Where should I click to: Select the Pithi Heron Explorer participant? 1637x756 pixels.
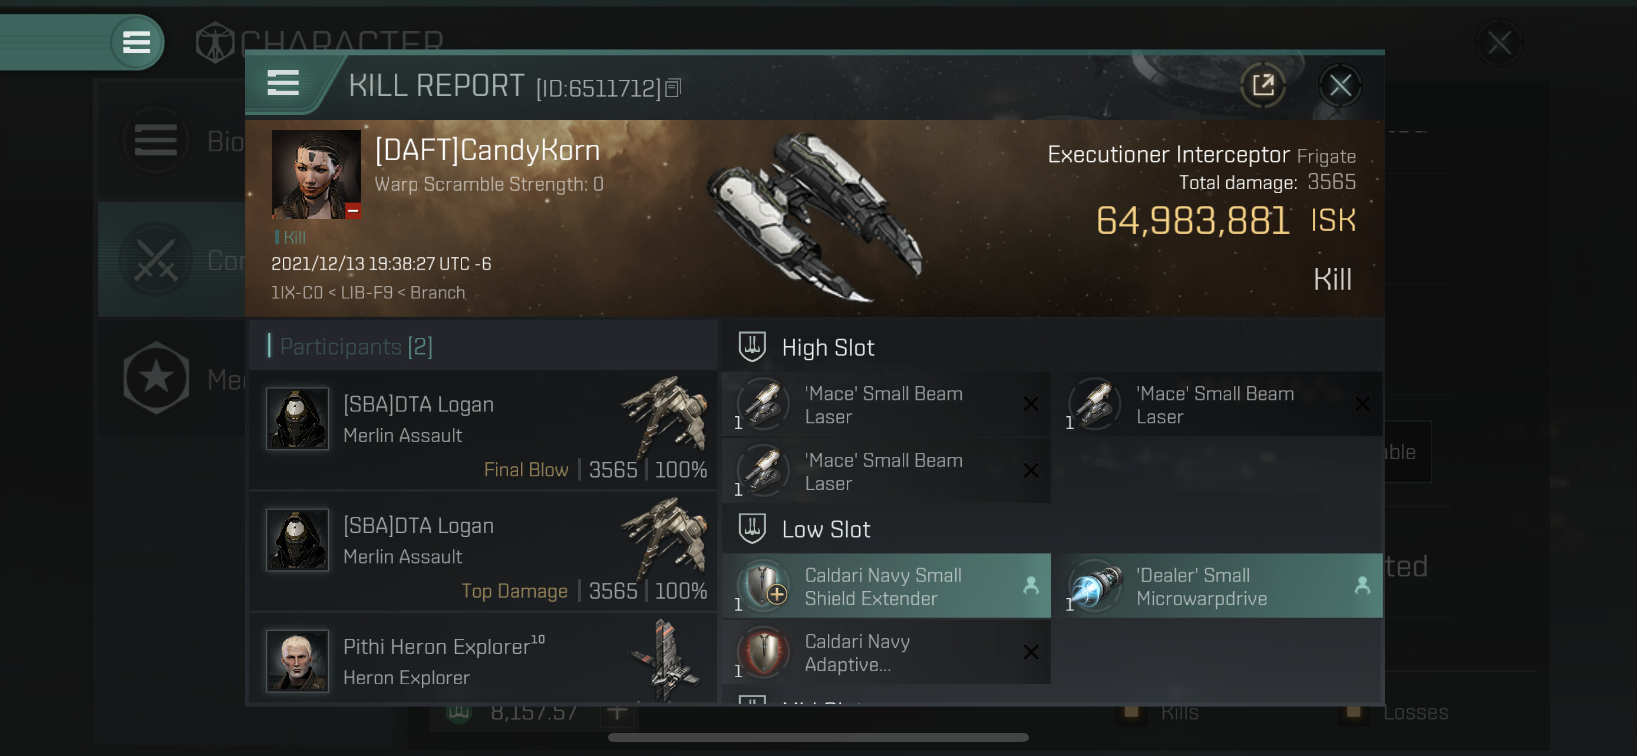click(483, 660)
